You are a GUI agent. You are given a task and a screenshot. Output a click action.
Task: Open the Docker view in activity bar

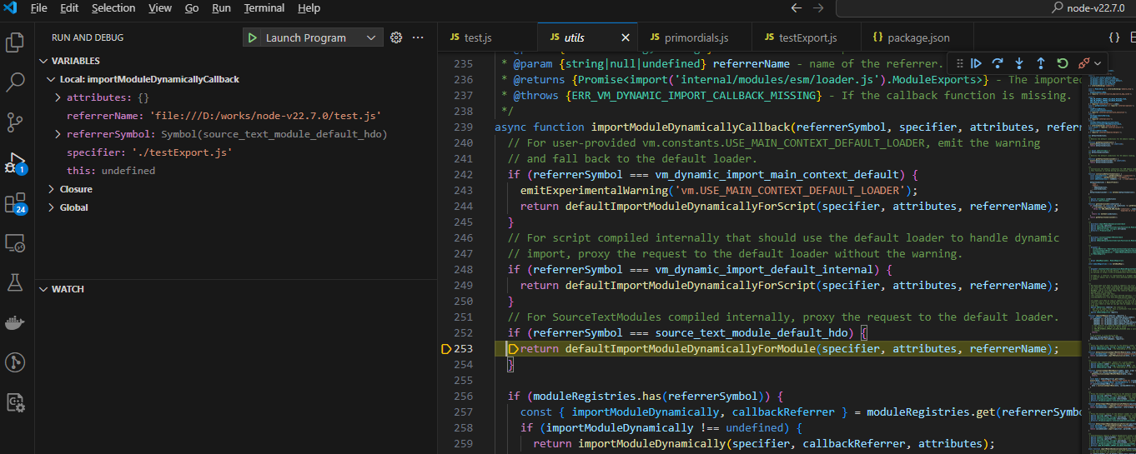15,322
